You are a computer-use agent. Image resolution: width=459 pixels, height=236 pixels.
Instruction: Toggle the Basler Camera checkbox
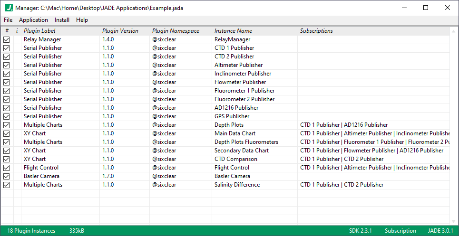(7, 177)
